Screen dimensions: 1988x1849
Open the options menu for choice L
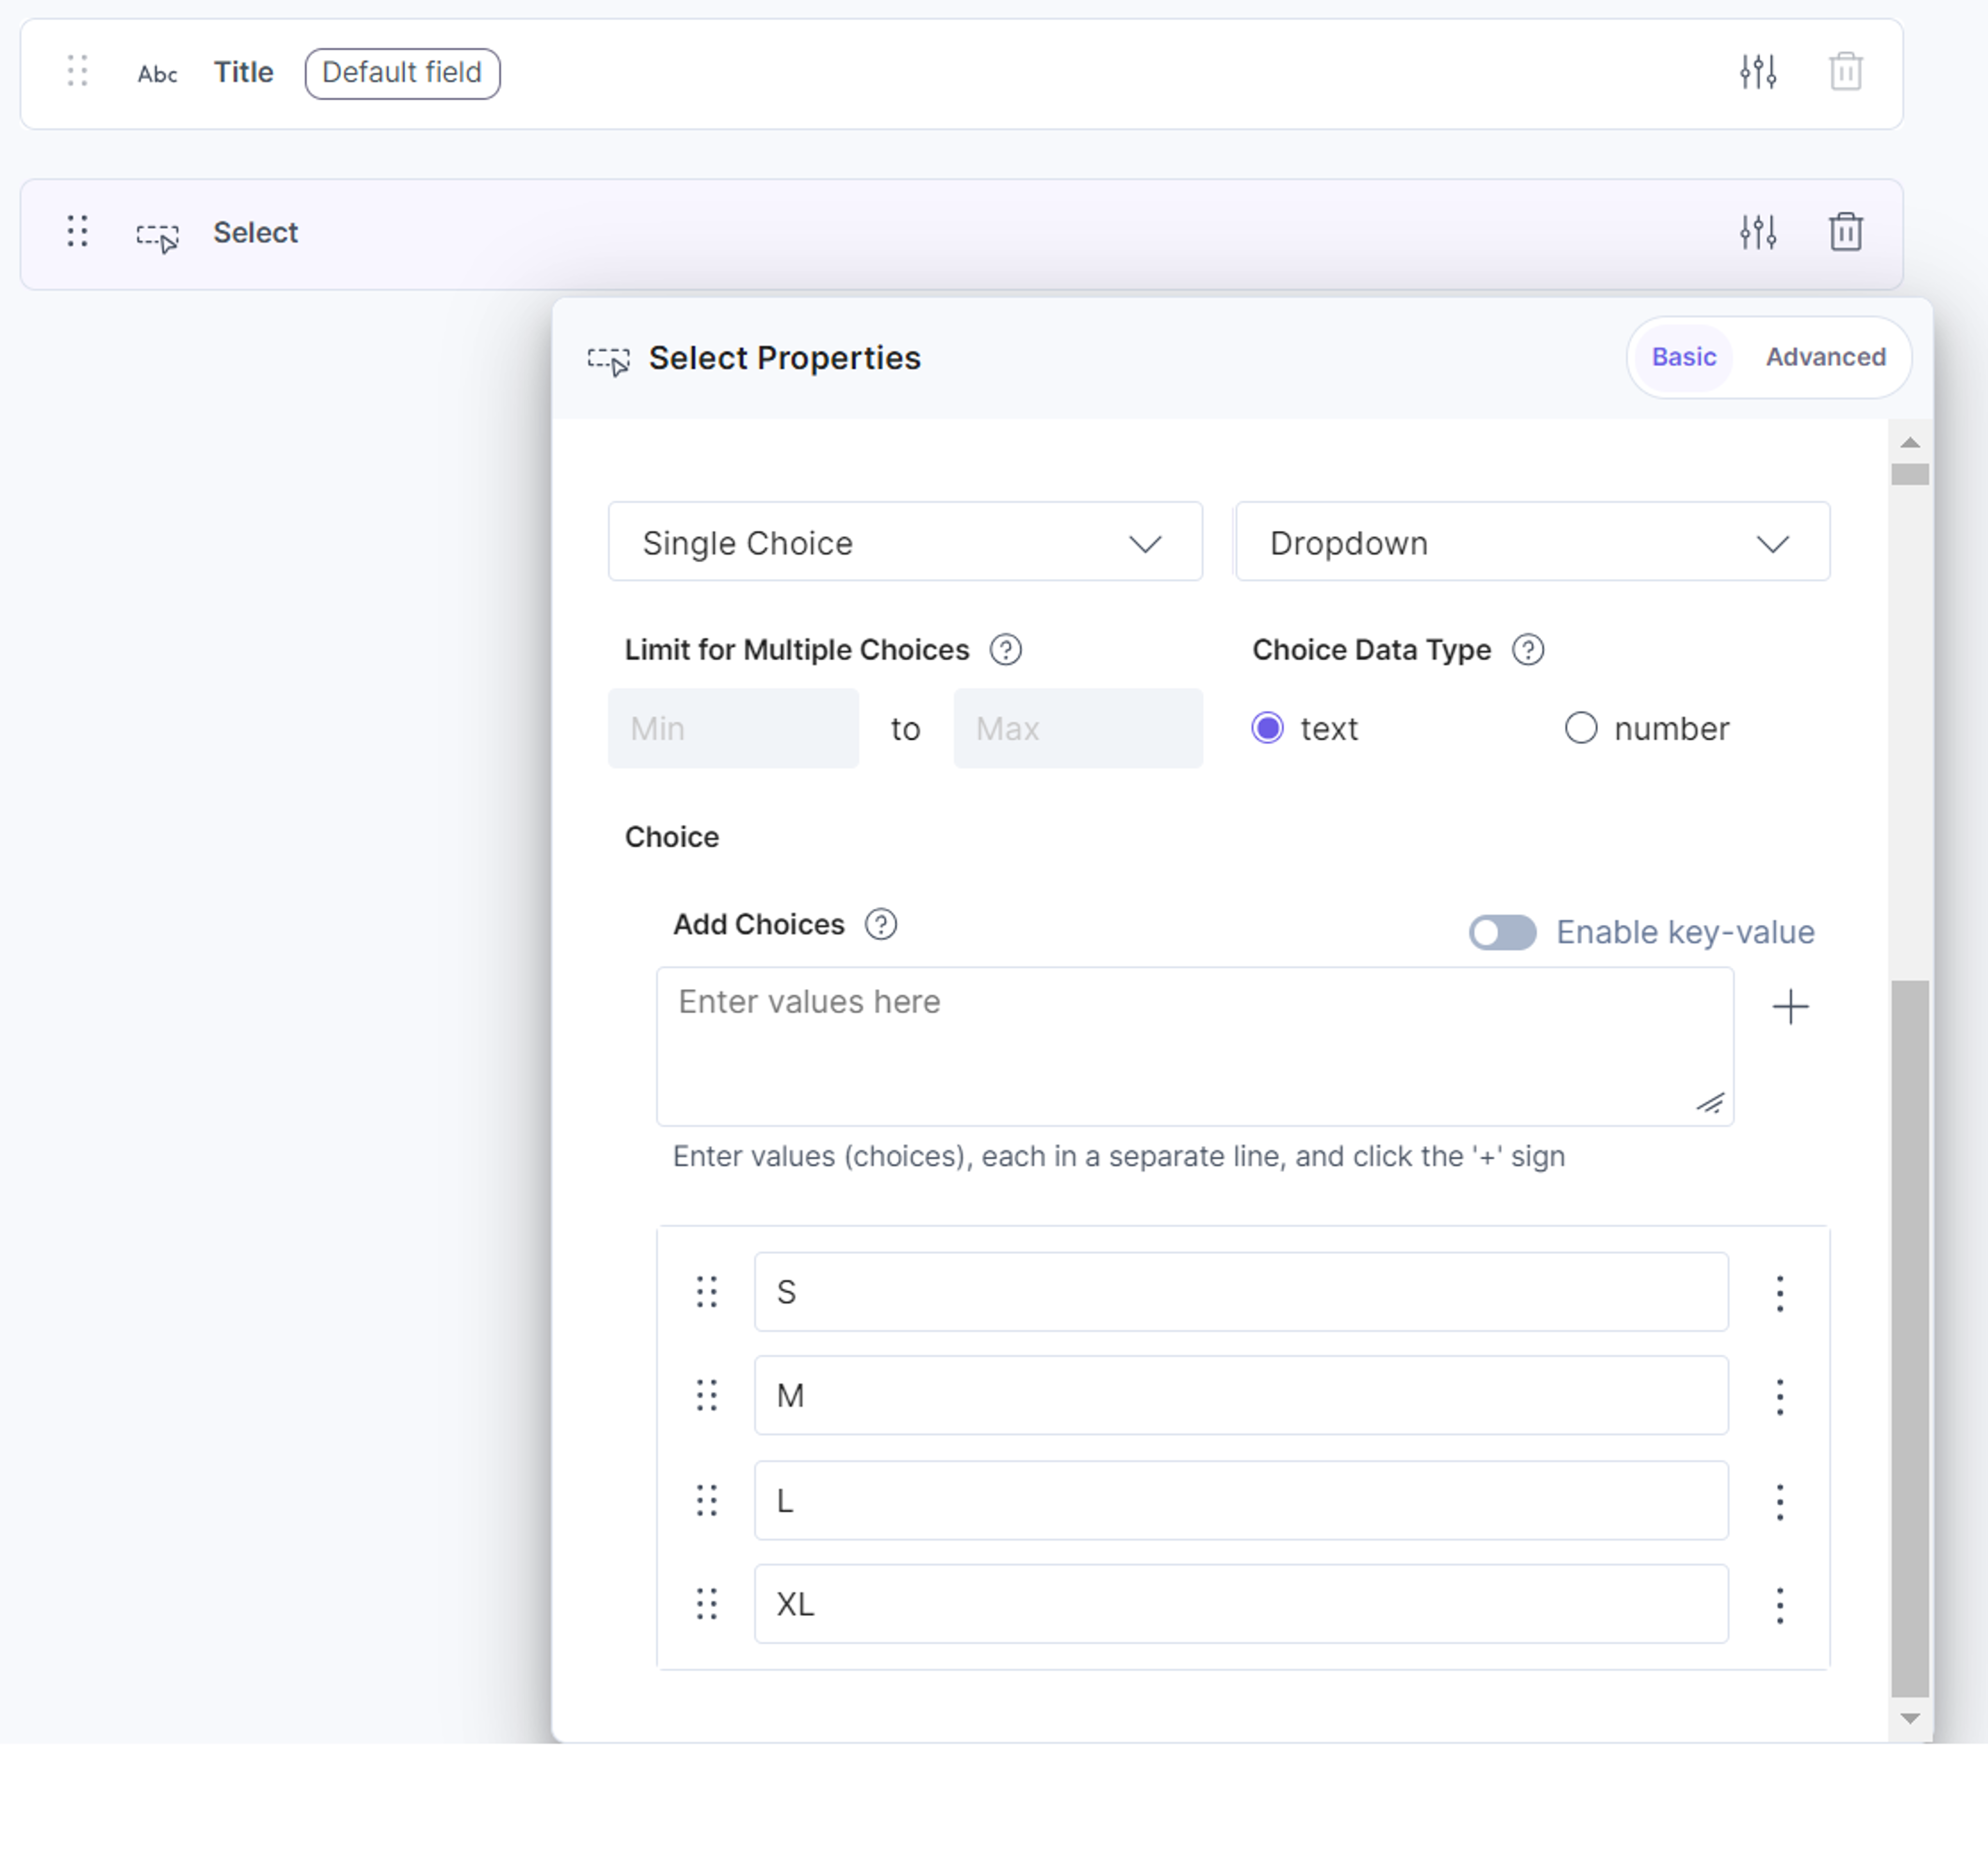[1779, 1501]
